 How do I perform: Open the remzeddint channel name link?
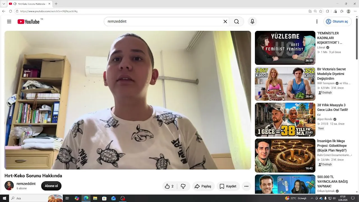(26, 184)
